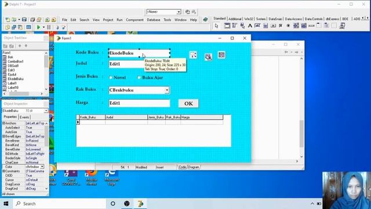Open the desktop layout <None> dropdown

tap(179, 12)
